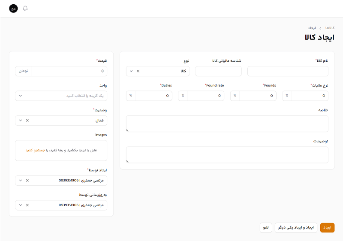Clear the ایجاد توسط selection with its X icon
Image resolution: width=343 pixels, height=241 pixels.
click(x=27, y=181)
